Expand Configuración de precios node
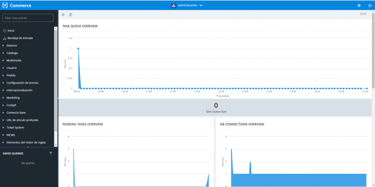This screenshot has width=375, height=187. click(x=3, y=83)
